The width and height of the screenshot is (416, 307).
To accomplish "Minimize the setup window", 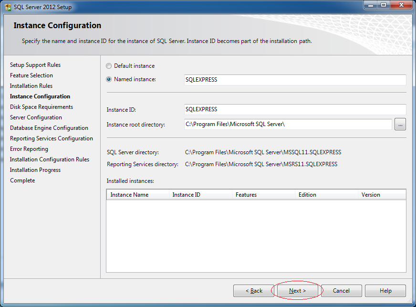I will (x=371, y=5).
